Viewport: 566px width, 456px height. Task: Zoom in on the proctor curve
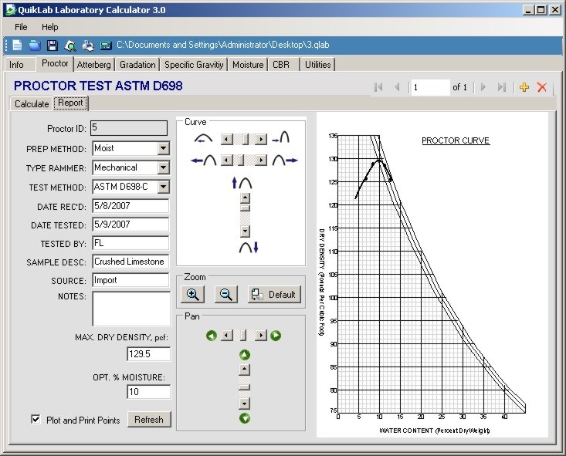pos(193,294)
